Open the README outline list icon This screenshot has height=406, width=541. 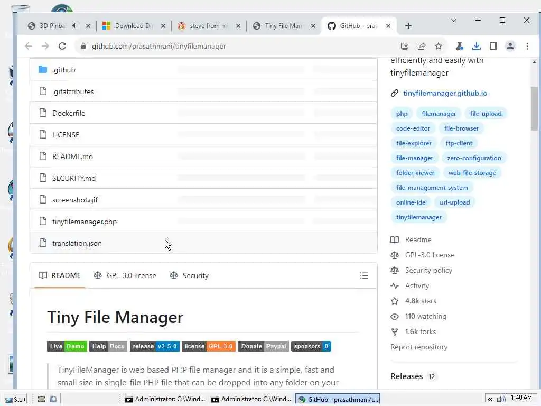pyautogui.click(x=363, y=275)
